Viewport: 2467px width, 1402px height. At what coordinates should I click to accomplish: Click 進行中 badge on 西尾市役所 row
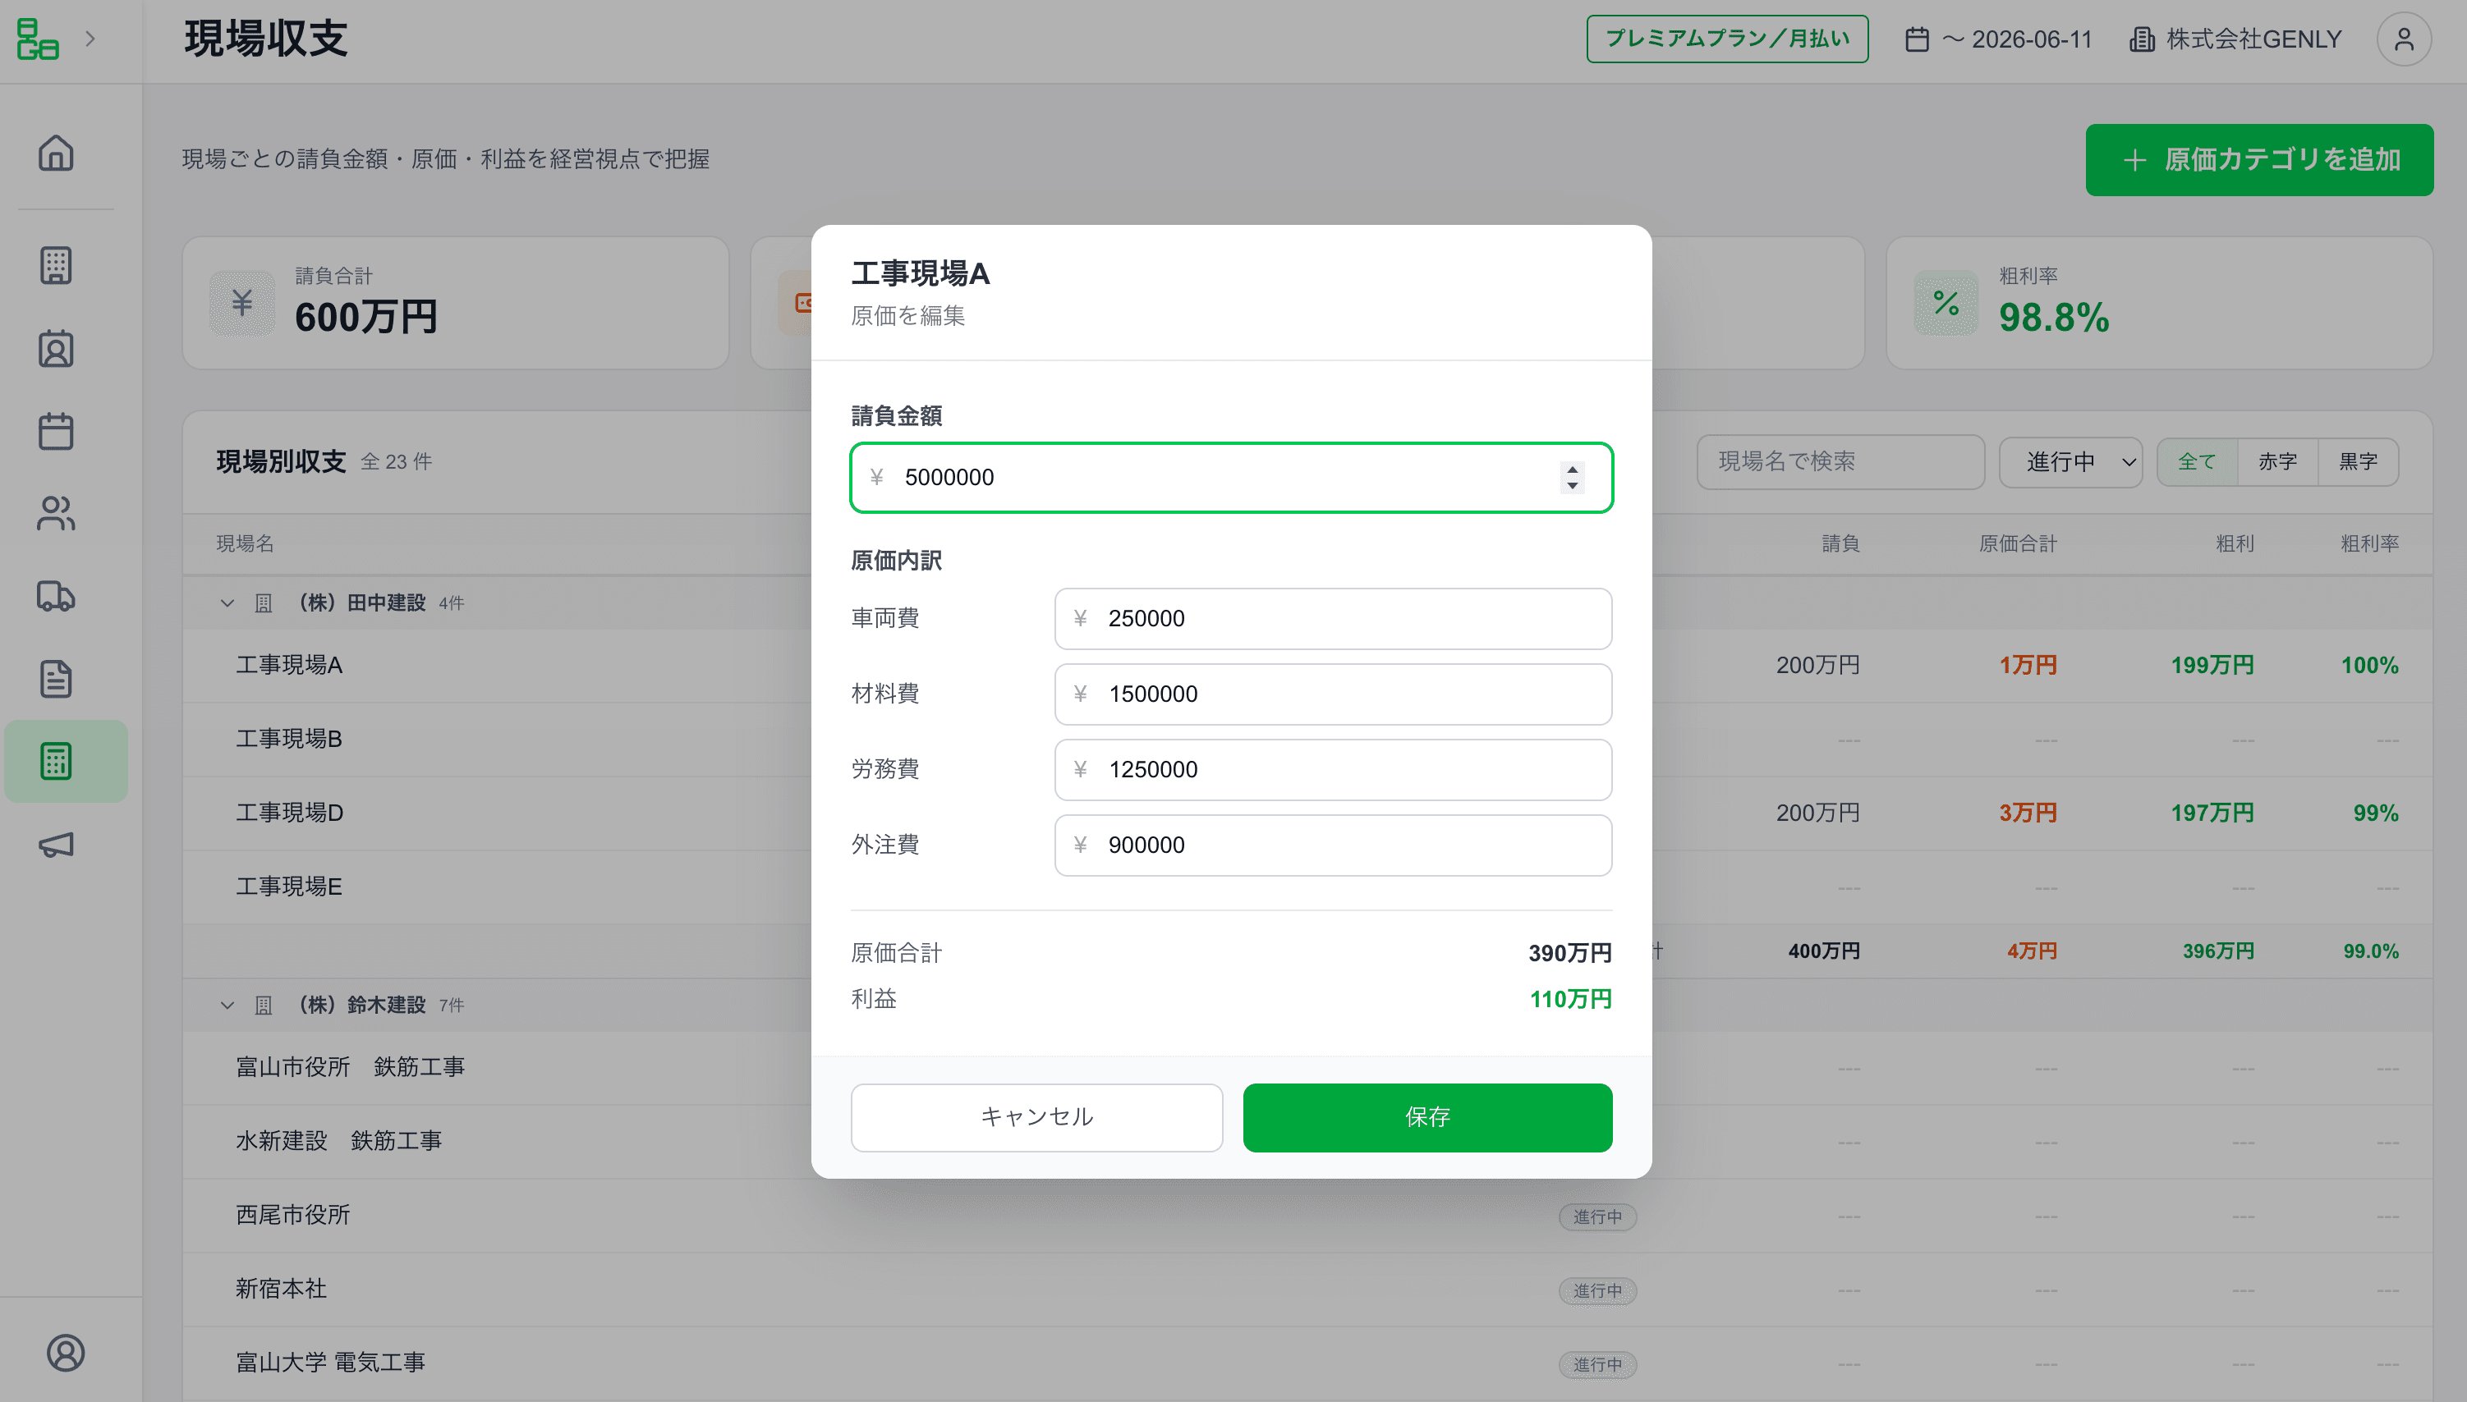click(1597, 1217)
